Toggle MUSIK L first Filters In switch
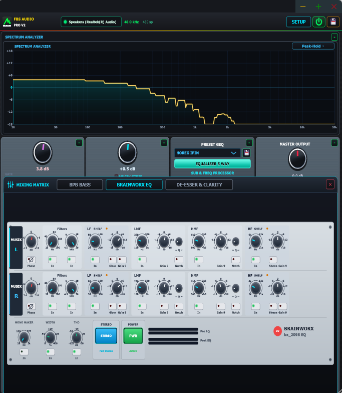The height and width of the screenshot is (393, 342). click(53, 260)
